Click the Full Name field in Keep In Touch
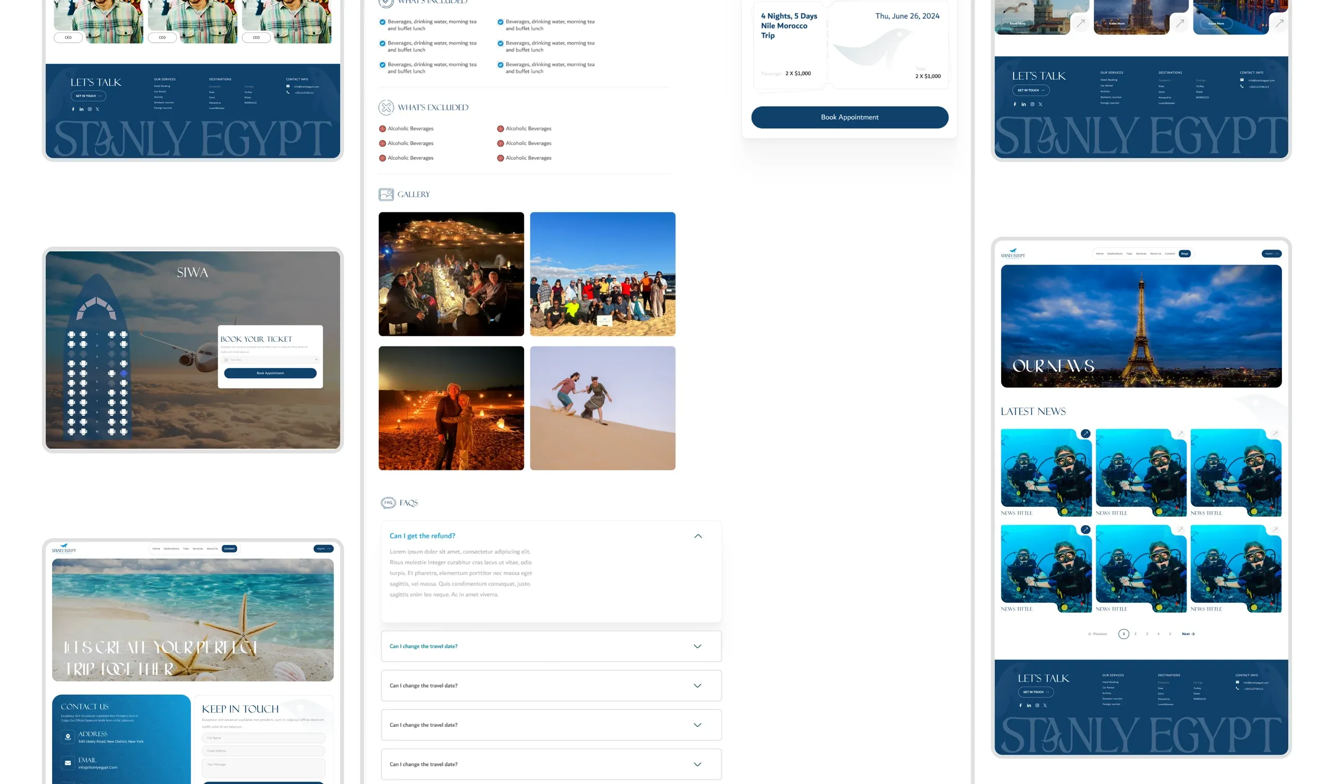The image size is (1334, 784). tap(263, 738)
